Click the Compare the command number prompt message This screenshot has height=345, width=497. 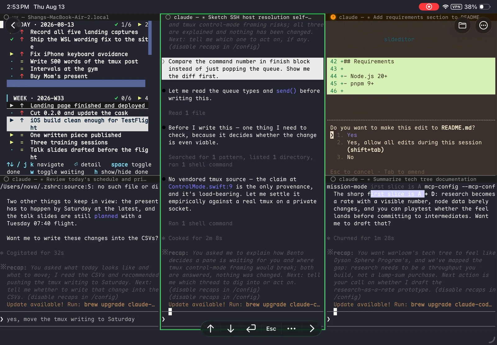click(243, 69)
